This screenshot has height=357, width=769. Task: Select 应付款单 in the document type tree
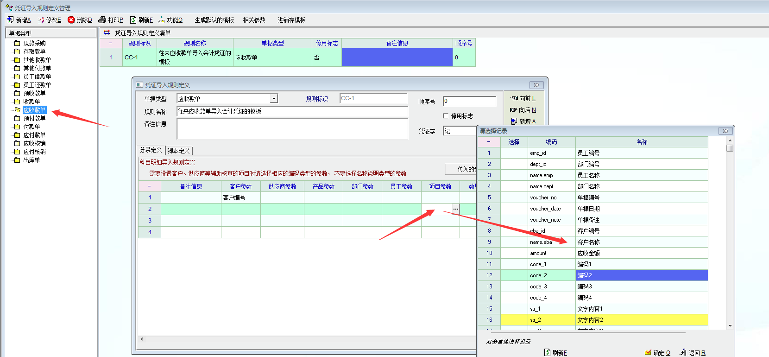(x=34, y=135)
